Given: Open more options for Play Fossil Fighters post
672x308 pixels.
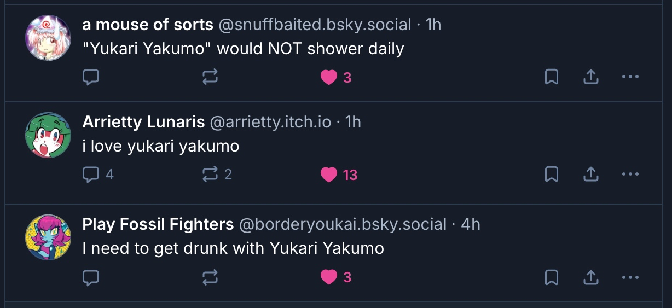Looking at the screenshot, I should coord(630,277).
